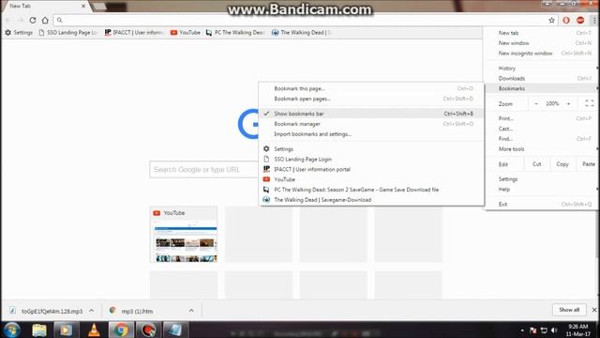Image resolution: width=600 pixels, height=338 pixels.
Task: Open the YouTube most-visited thumbnail
Action: [x=184, y=235]
